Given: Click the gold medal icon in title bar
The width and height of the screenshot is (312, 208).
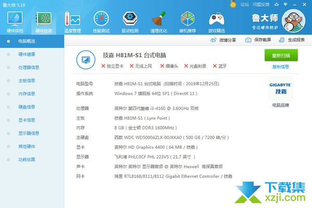Looking at the screenshot, I should (233, 4).
